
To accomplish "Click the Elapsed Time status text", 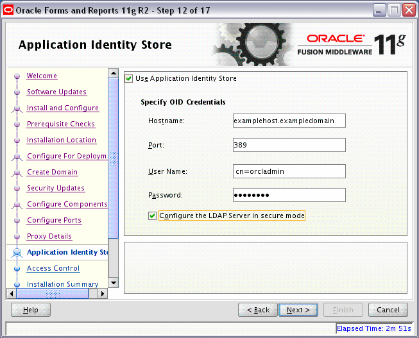I will coord(374,328).
